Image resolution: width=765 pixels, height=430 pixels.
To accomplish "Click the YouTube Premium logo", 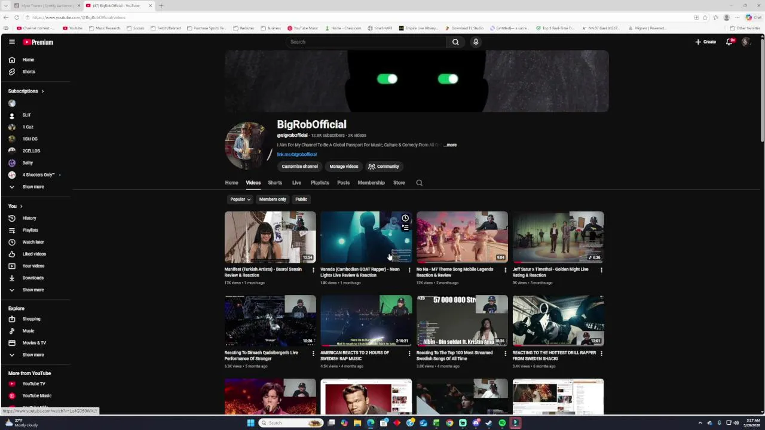I will click(x=38, y=42).
